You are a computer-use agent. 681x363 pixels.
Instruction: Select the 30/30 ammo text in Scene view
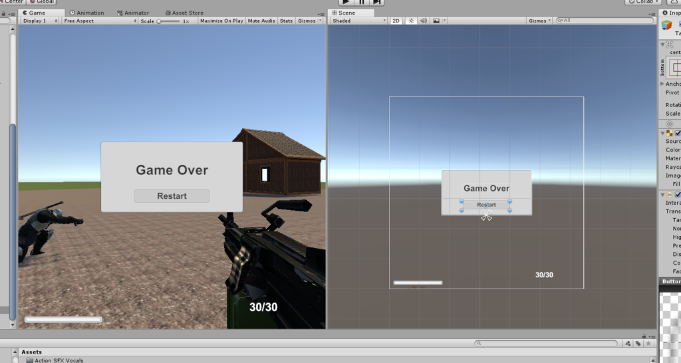point(544,275)
